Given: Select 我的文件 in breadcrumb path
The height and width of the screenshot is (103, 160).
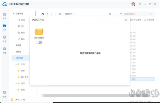Looking at the screenshot, I should tap(69, 14).
